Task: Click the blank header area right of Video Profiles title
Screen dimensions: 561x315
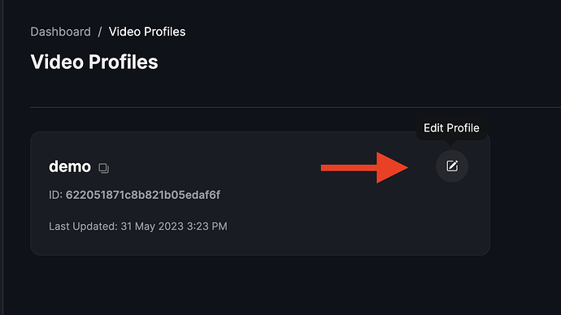Action: (x=358, y=62)
